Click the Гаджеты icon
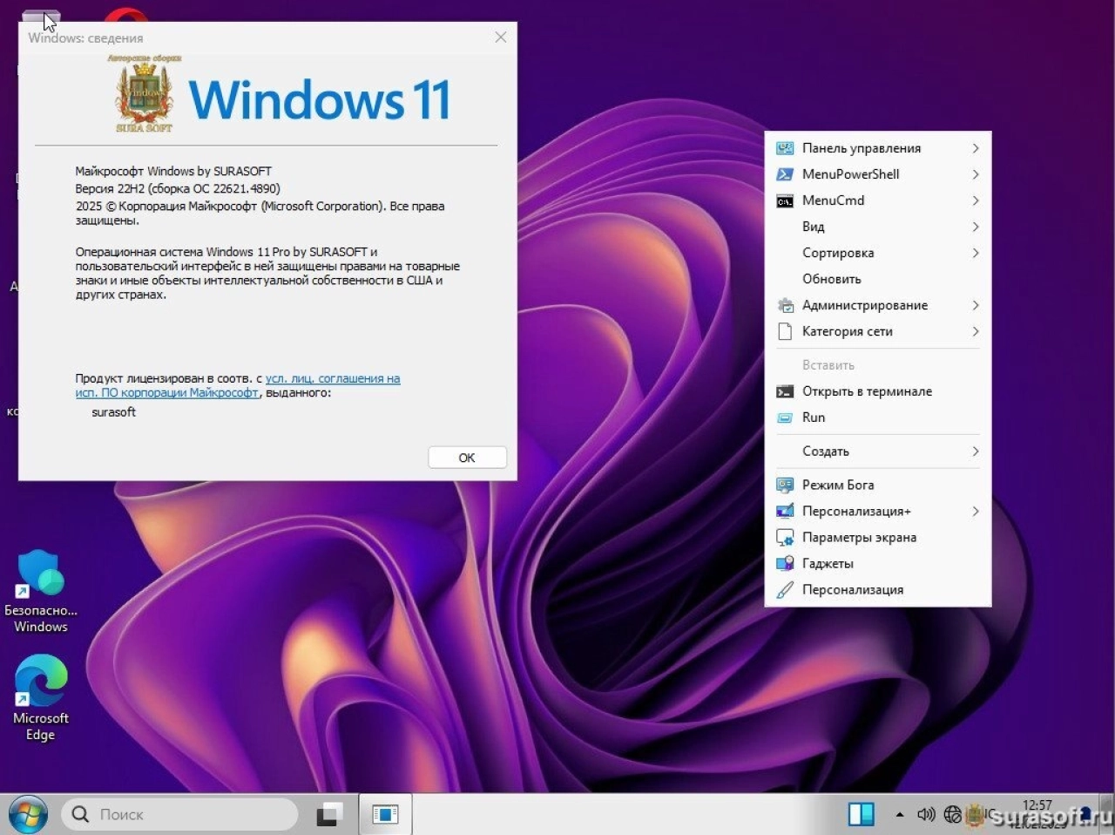The height and width of the screenshot is (835, 1115). (785, 564)
